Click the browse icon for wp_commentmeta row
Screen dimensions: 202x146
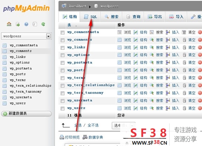click(x=119, y=32)
